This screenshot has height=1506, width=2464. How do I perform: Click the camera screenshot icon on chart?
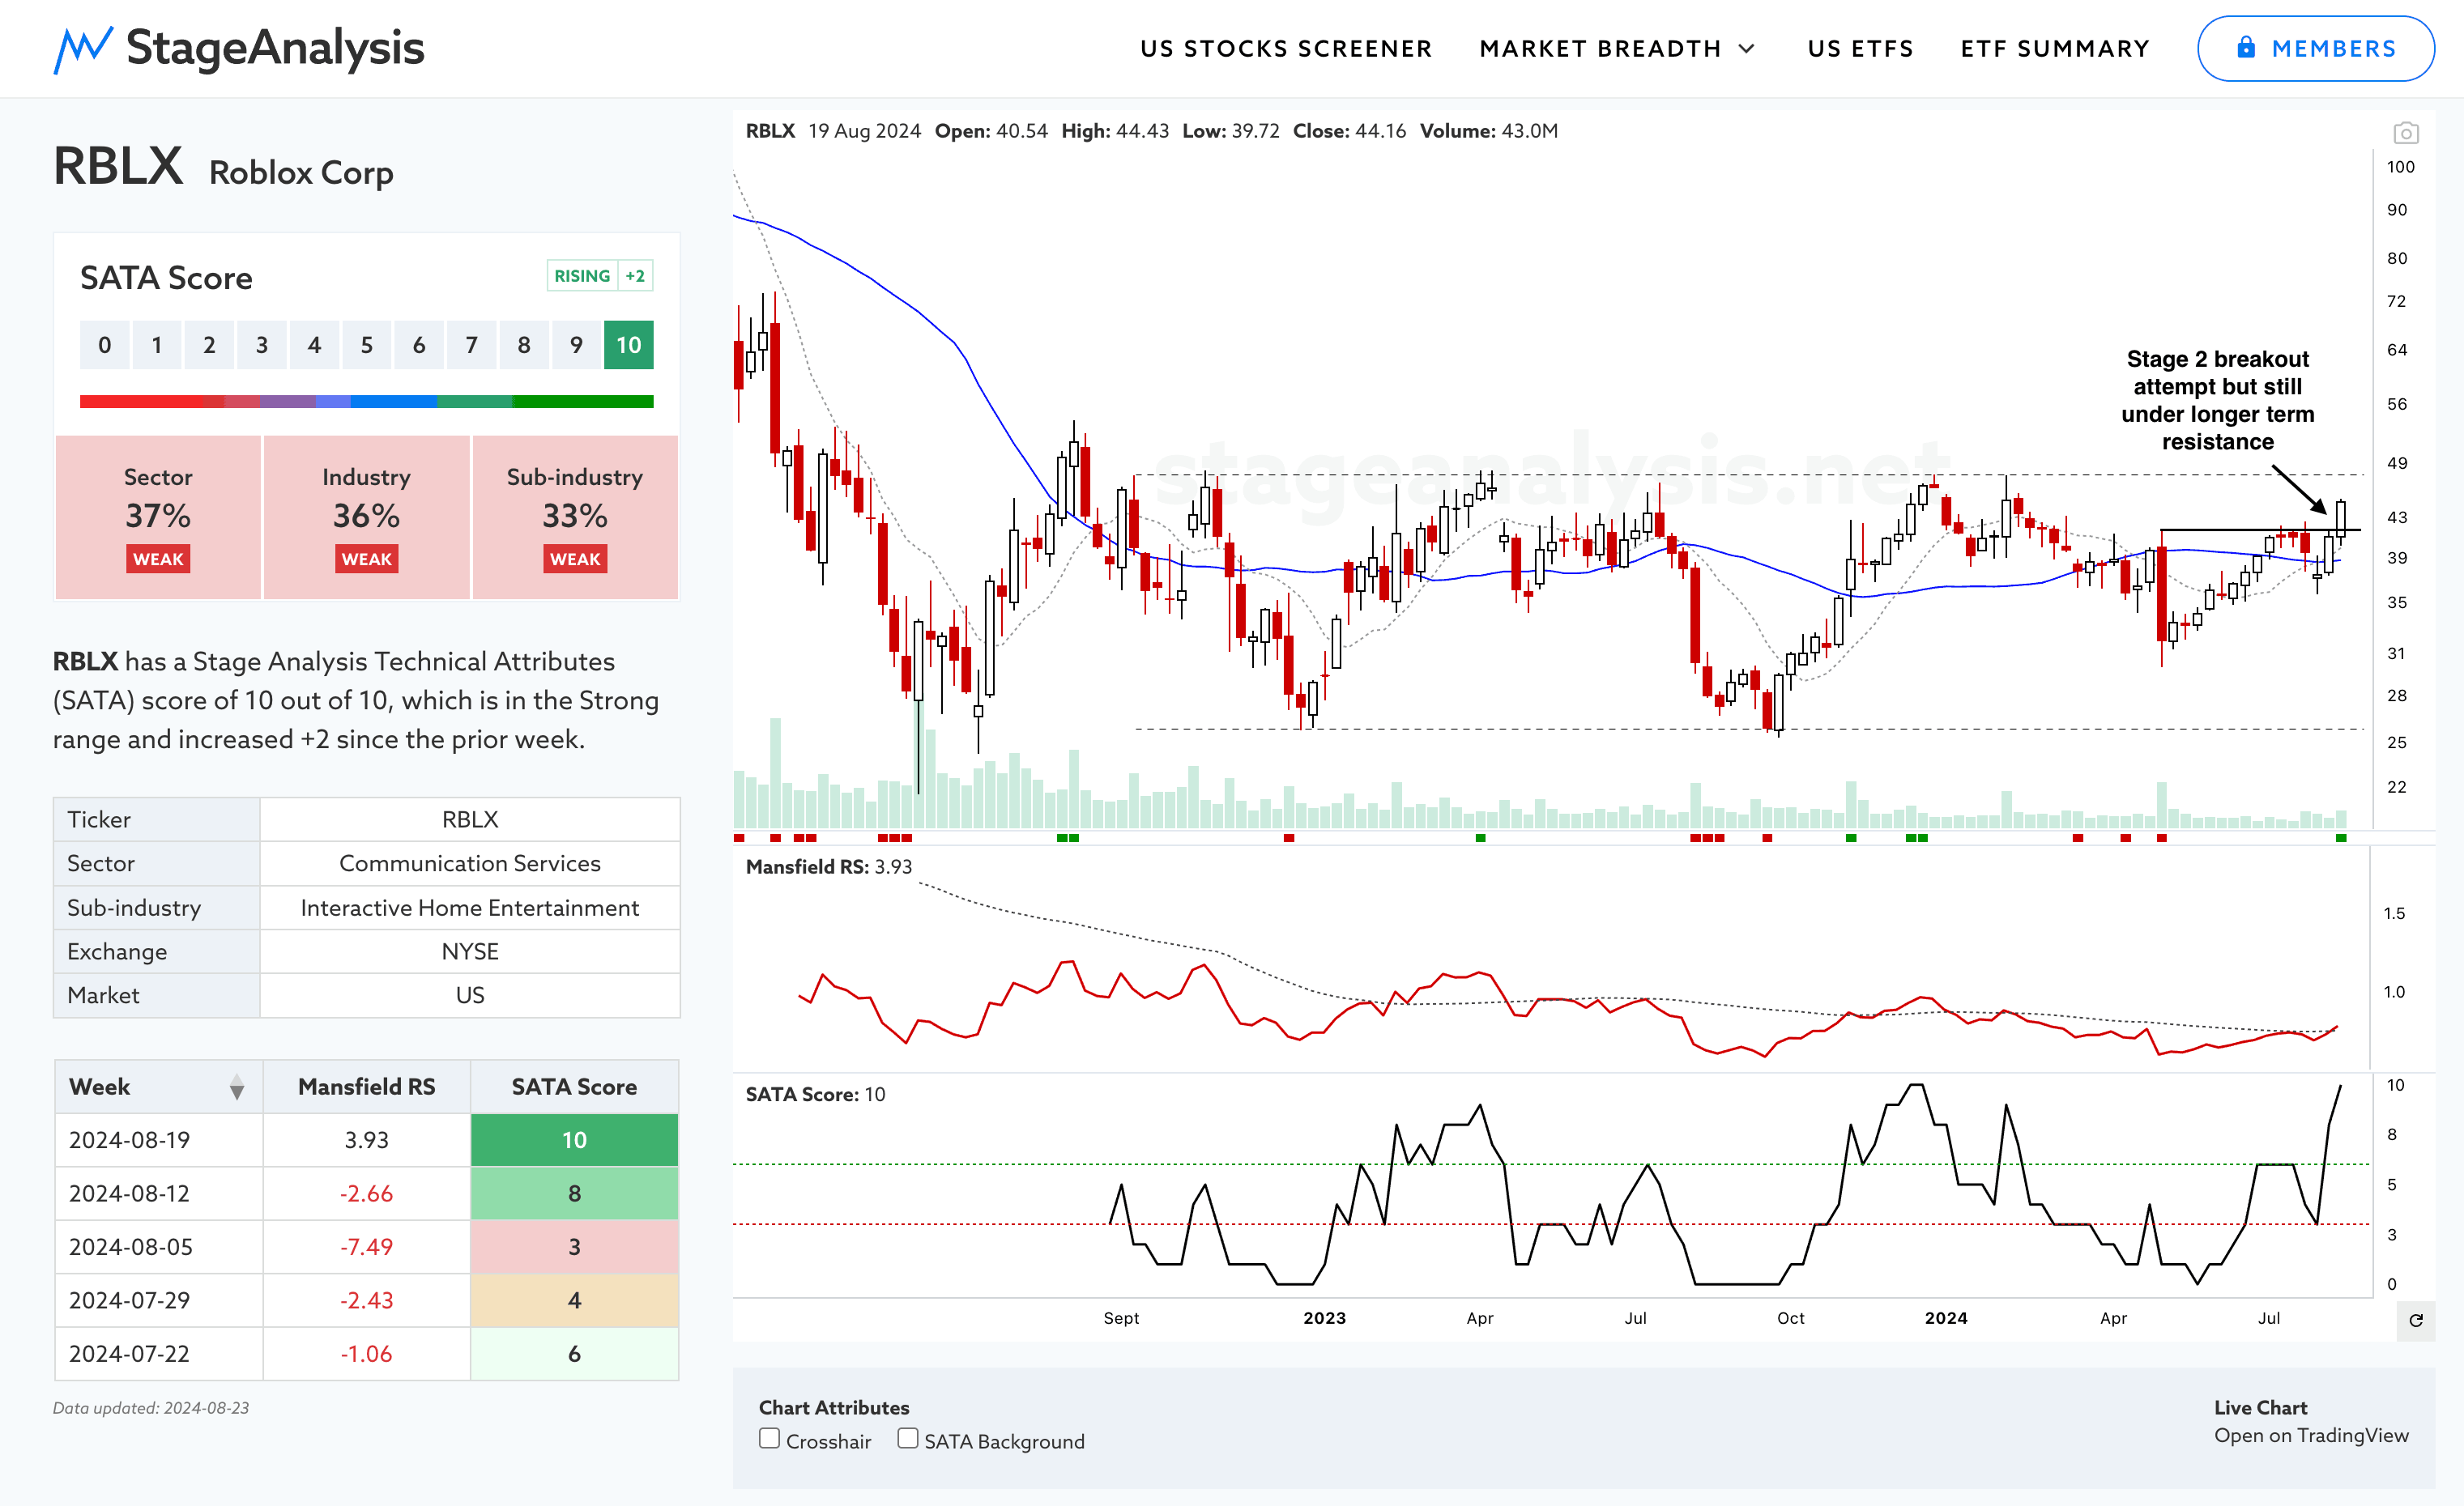coord(2405,133)
